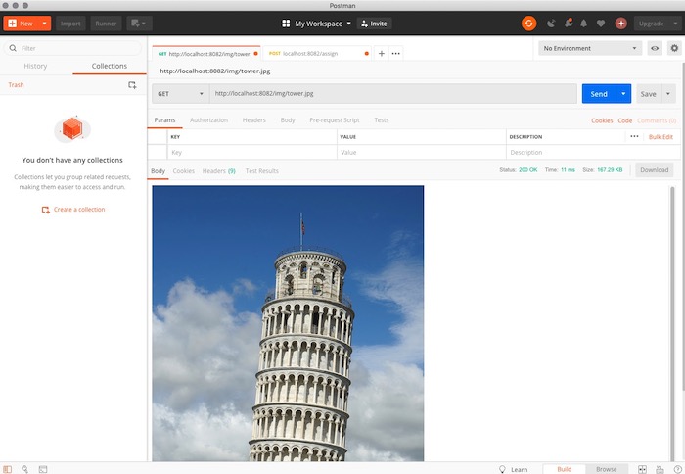Add a new request tab with plus icon
685x474 pixels.
382,53
